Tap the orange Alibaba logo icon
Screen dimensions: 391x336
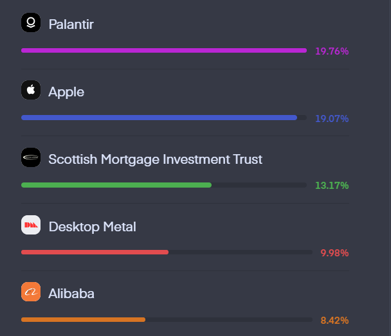pos(31,292)
